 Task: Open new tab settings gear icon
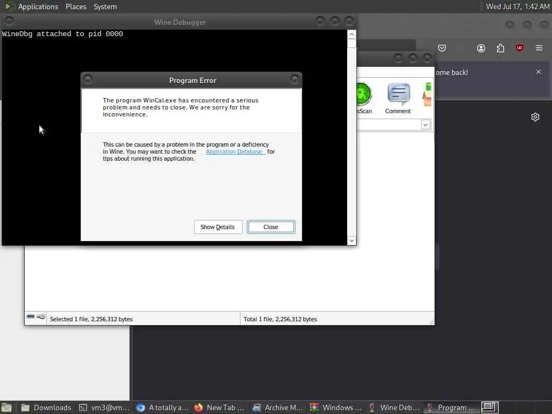[535, 117]
